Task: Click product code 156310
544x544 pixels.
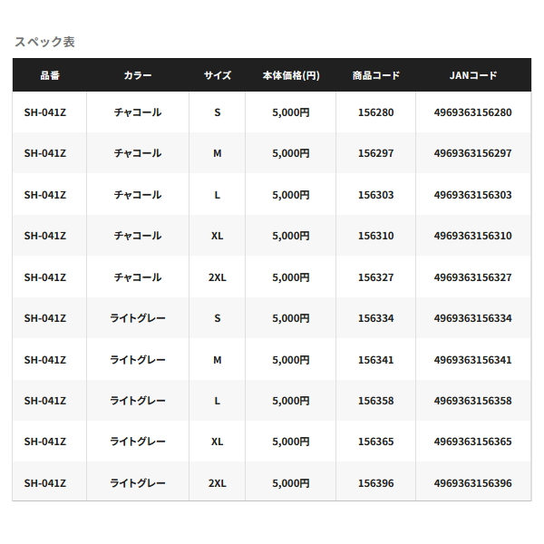Action: pos(375,236)
